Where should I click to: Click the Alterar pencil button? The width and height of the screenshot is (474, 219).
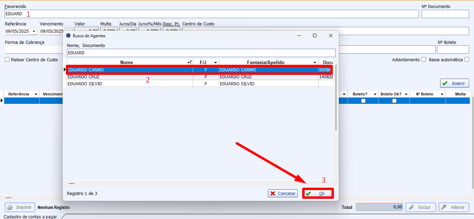454,207
